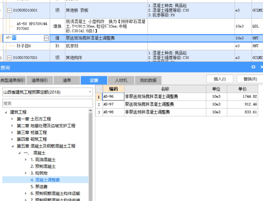
Task: Click 现浇混凝土 小型构件 description cell
Action: pyautogui.click(x=106, y=26)
